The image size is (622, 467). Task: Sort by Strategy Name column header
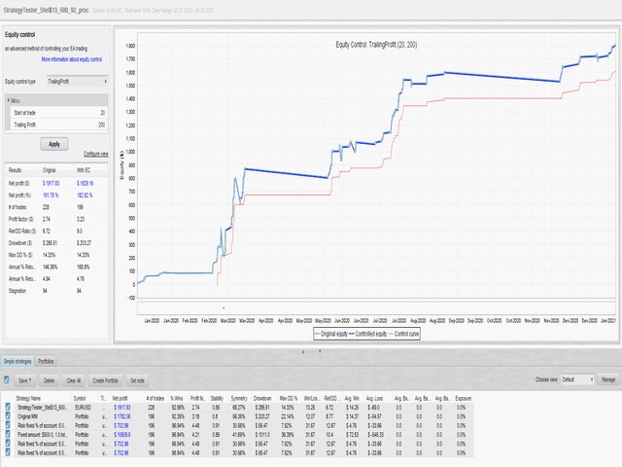click(28, 398)
